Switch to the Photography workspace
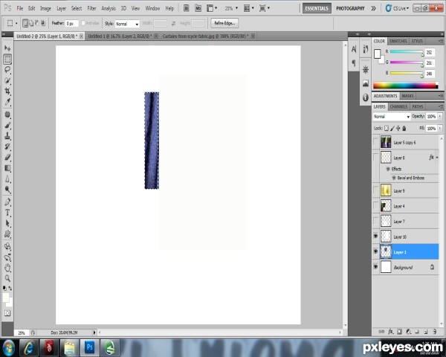Image resolution: width=446 pixels, height=357 pixels. [350, 8]
